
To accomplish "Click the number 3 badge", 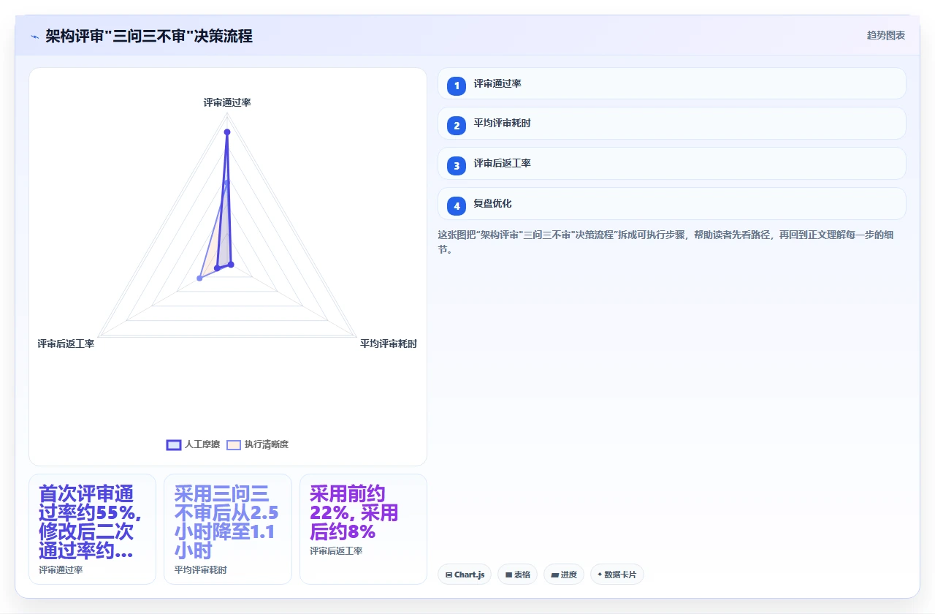I will point(457,166).
